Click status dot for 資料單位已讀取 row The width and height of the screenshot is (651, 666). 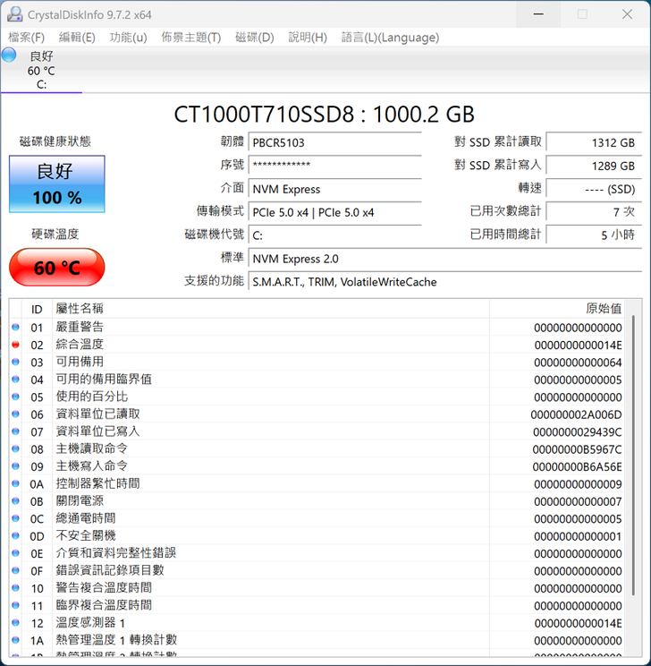pyautogui.click(x=15, y=414)
